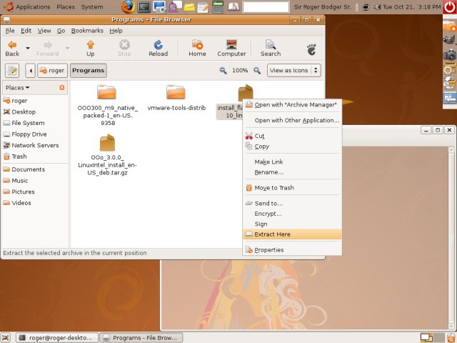The height and width of the screenshot is (343, 457).
Task: Select the OOo_3.0.0 tar.gz archive icon
Action: click(107, 143)
